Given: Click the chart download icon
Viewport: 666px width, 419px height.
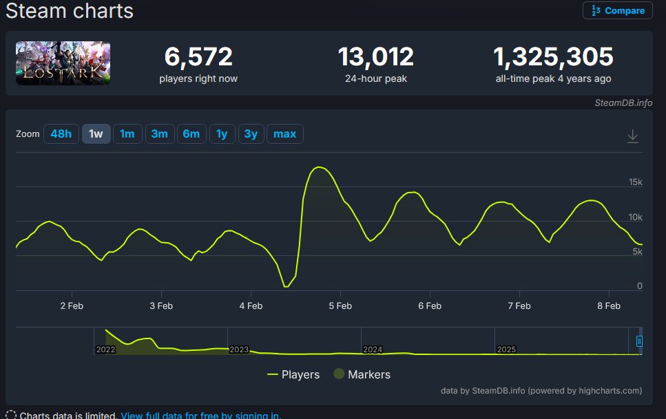Looking at the screenshot, I should [633, 136].
